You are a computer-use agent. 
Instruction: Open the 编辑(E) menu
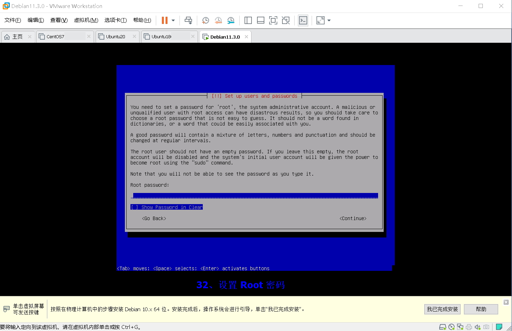[36, 20]
